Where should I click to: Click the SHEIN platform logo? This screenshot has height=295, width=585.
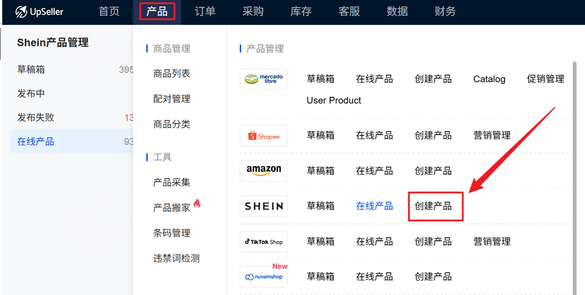click(264, 206)
